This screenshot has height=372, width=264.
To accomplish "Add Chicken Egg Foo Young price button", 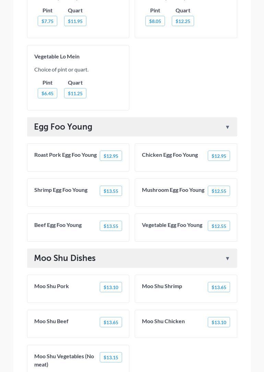I will [218, 156].
